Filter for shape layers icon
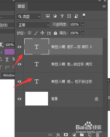This screenshot has height=137, width=110. (x=69, y=16)
